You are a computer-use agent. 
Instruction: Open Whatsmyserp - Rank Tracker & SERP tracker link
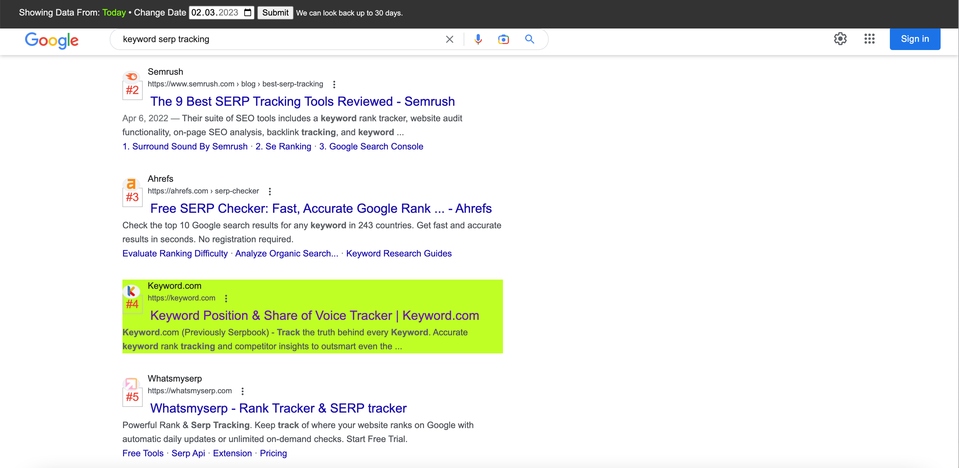click(x=278, y=408)
